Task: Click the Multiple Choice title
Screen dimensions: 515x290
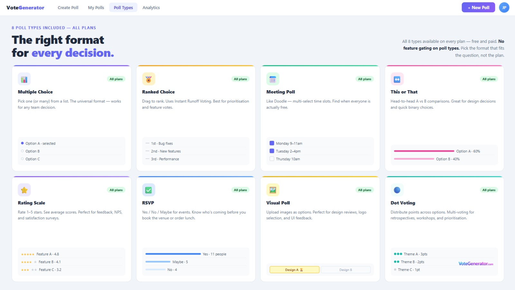Action: pos(35,92)
